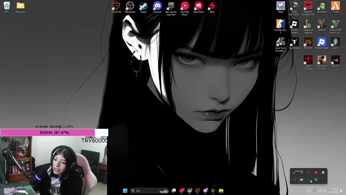Image resolution: width=346 pixels, height=195 pixels.
Task: Open microphone status in system tray
Action: (314, 191)
